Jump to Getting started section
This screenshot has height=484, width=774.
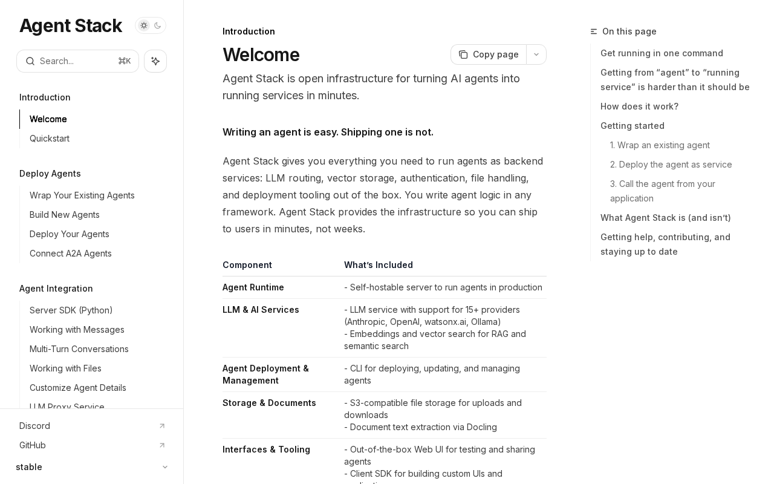pos(633,126)
